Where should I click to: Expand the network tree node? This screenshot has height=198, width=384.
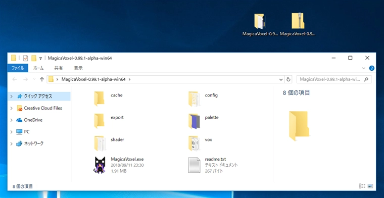pos(11,143)
